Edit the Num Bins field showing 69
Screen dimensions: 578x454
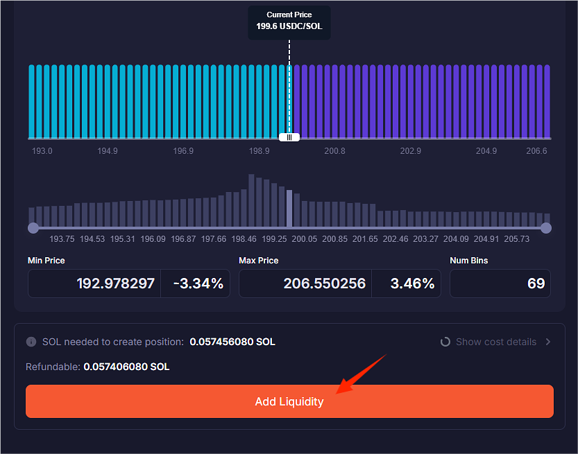click(x=500, y=283)
